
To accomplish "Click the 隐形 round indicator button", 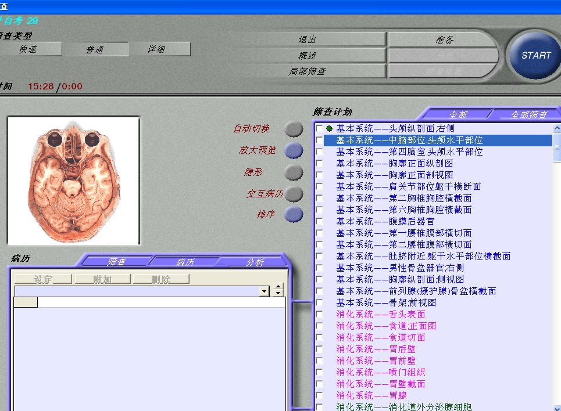I will pos(294,172).
